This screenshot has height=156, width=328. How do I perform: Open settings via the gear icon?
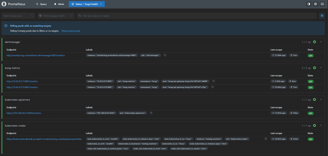[316, 4]
